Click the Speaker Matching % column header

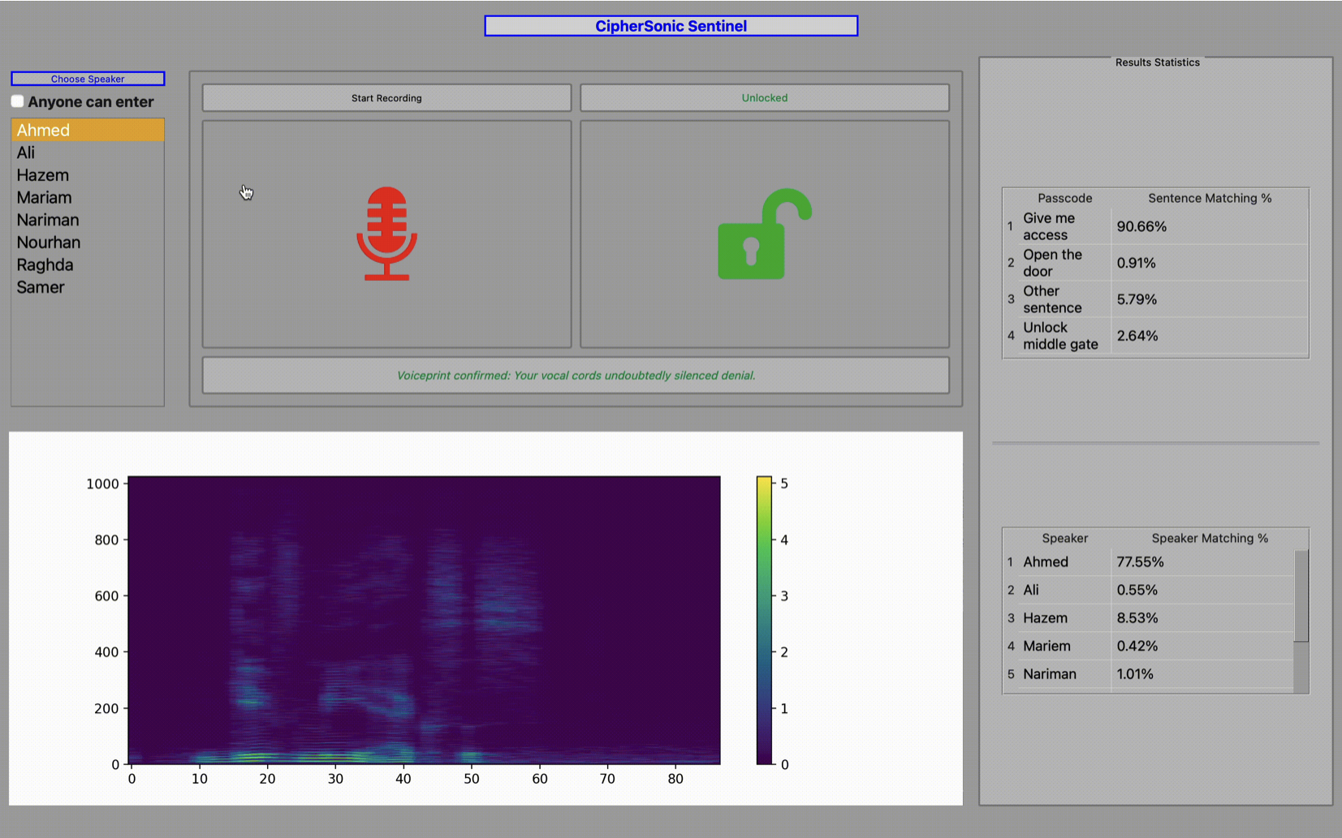coord(1210,538)
